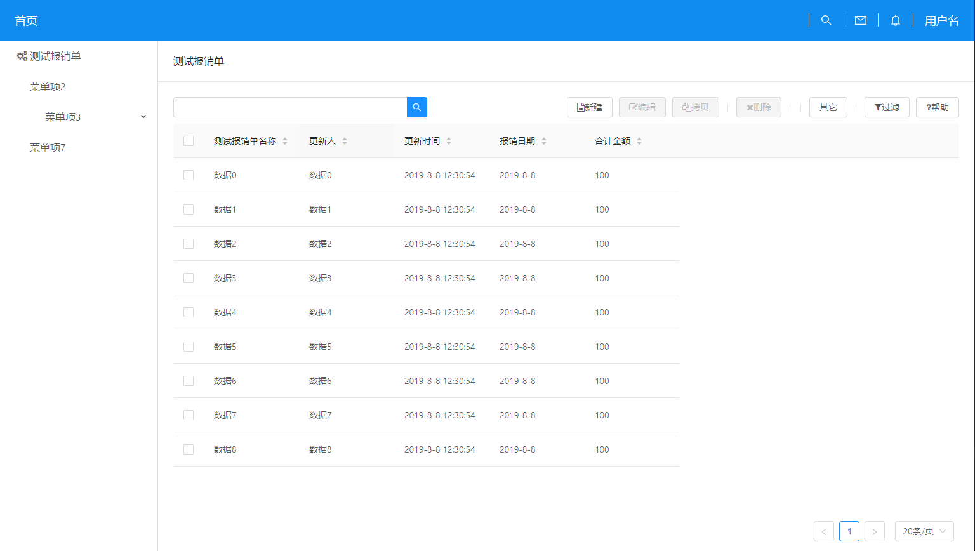Click the 编辑 button

click(642, 107)
